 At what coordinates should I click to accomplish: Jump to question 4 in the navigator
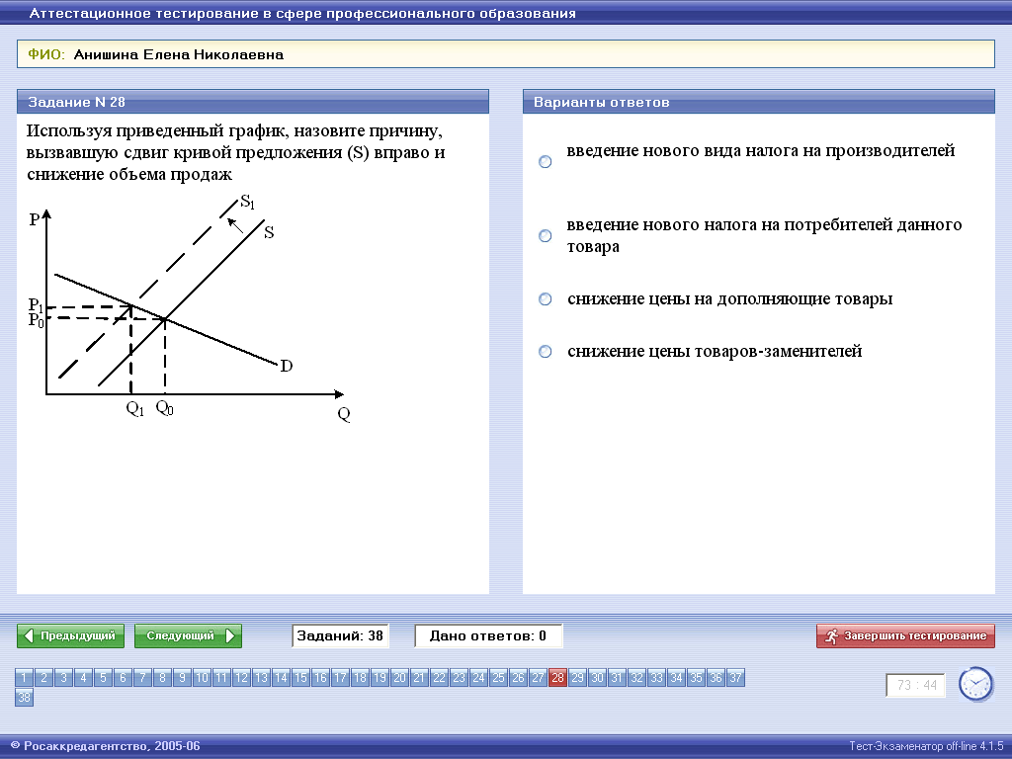tap(83, 678)
